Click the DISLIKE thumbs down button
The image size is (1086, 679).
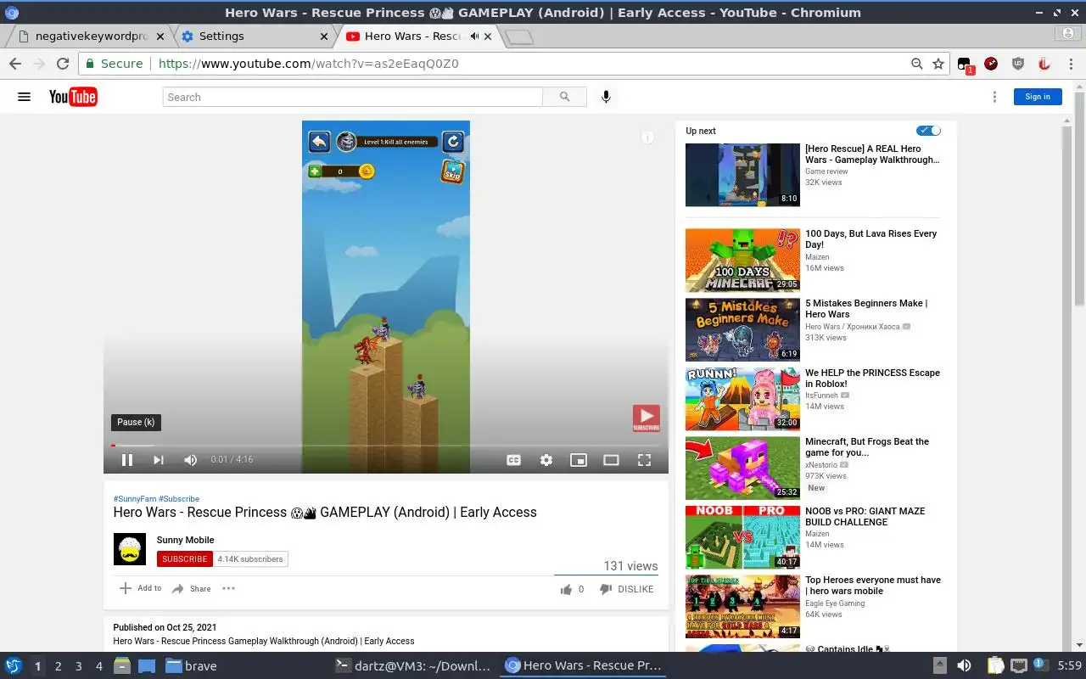(x=627, y=589)
